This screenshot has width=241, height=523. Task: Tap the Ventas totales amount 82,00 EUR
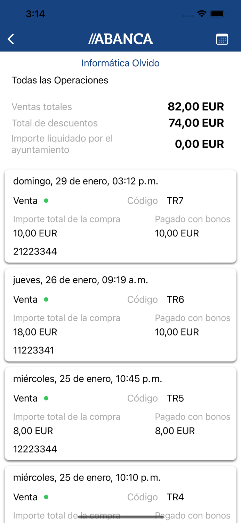[196, 106]
